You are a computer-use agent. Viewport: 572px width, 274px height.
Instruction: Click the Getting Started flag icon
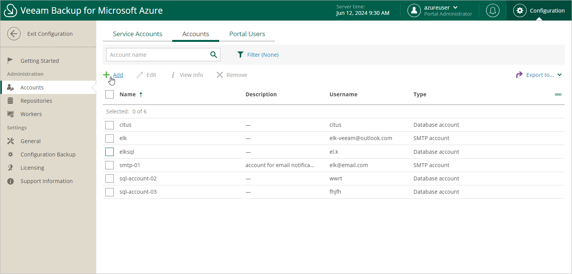point(11,61)
